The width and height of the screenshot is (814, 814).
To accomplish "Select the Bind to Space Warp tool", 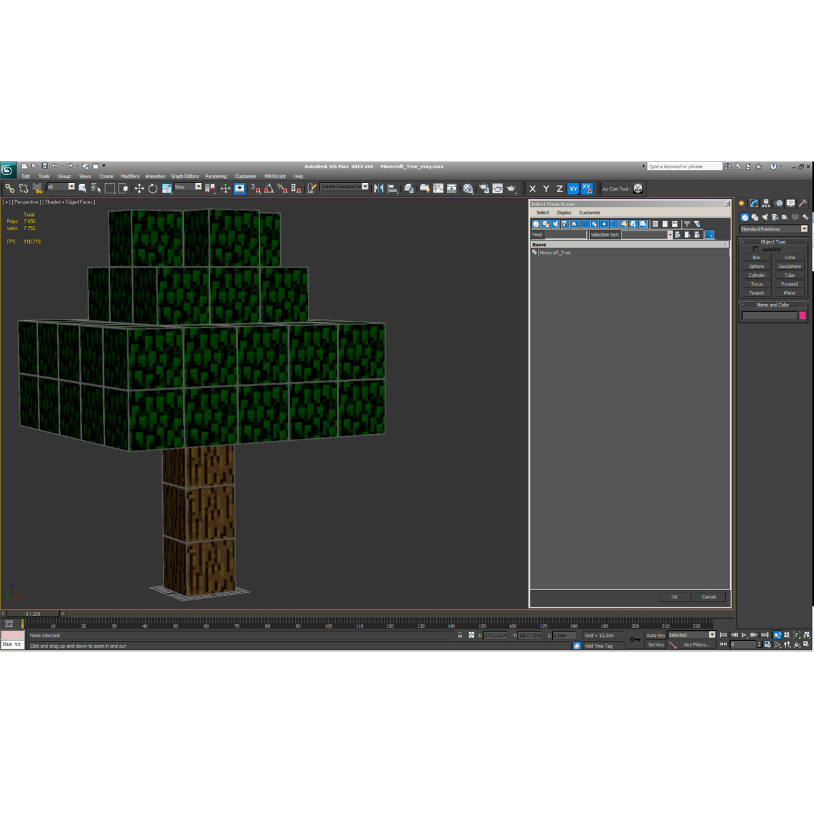I will [x=37, y=189].
